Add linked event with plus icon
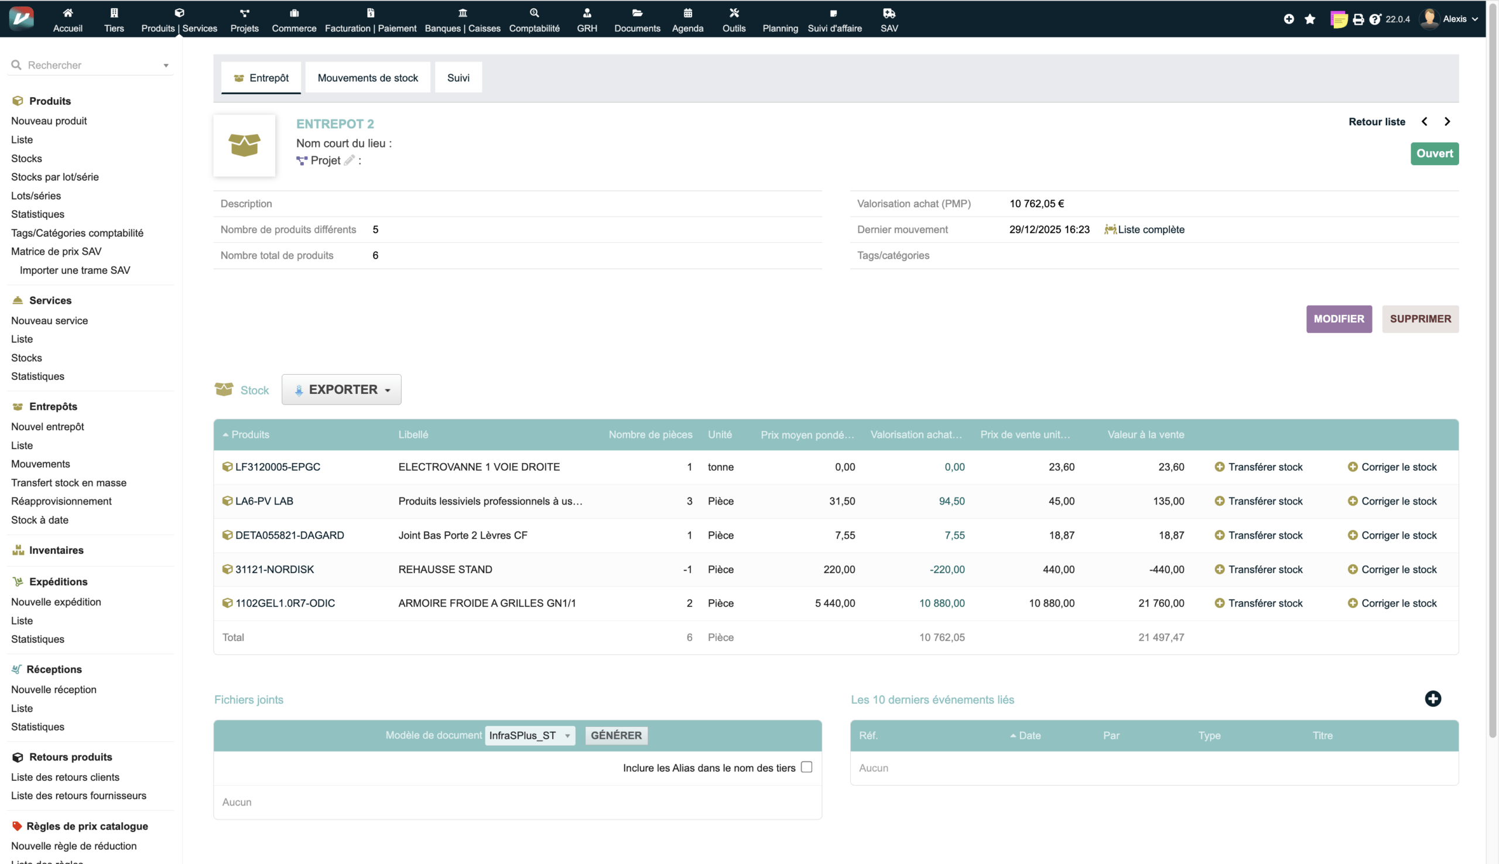 1432,698
